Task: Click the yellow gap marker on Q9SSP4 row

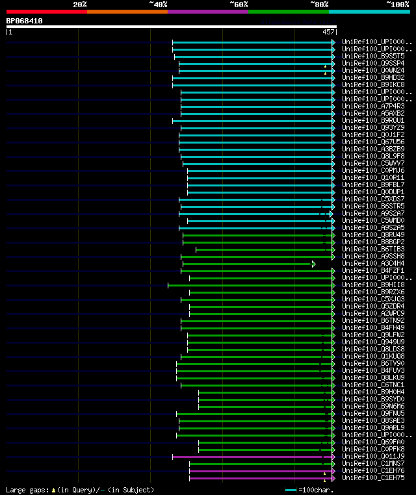Action: click(325, 66)
